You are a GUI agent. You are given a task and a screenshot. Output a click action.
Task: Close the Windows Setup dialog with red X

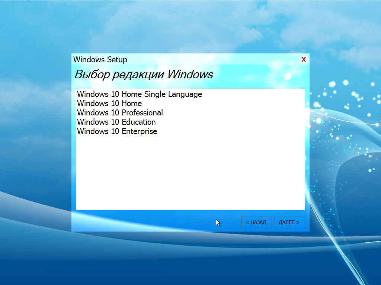(x=304, y=59)
